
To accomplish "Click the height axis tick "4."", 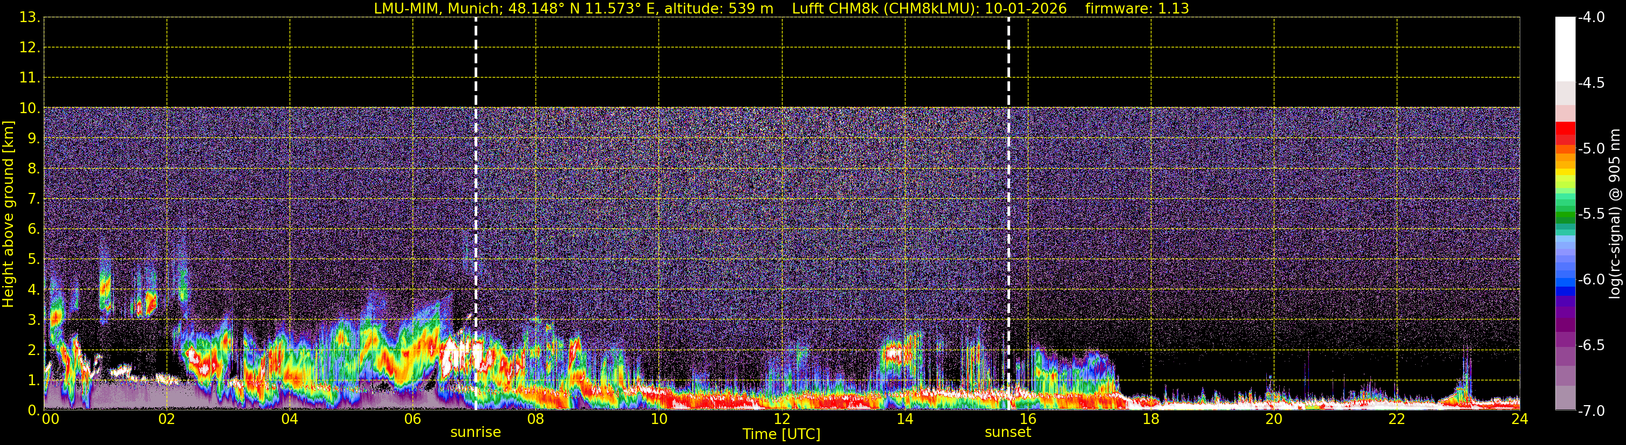I will click(x=33, y=289).
